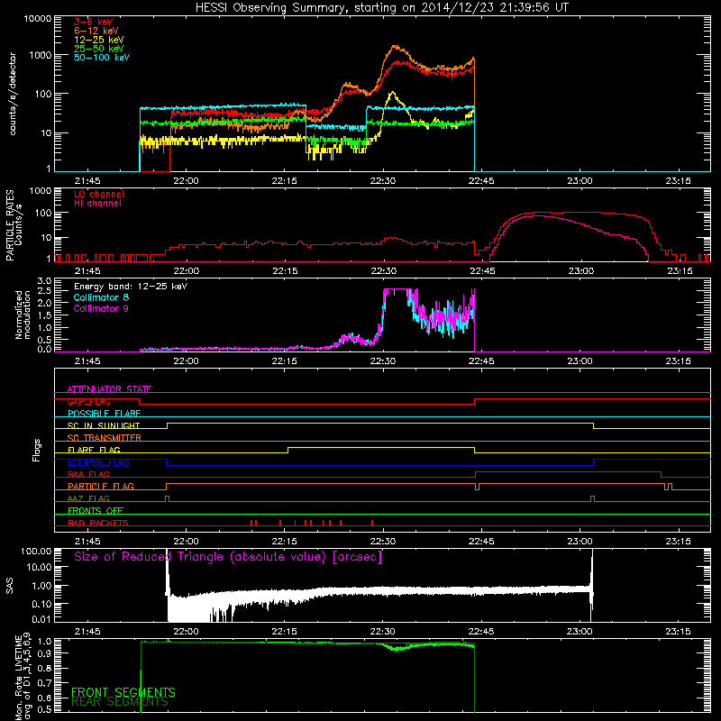
Task: Click the Normalized modulation axis label
Action: click(23, 315)
